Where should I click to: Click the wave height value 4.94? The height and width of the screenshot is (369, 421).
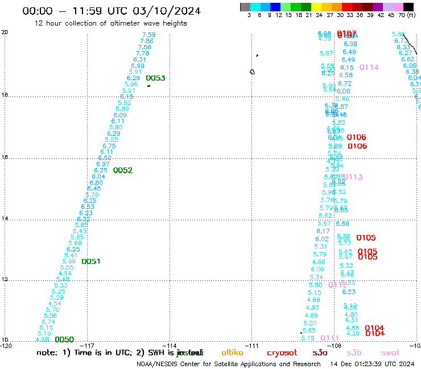[65, 273]
